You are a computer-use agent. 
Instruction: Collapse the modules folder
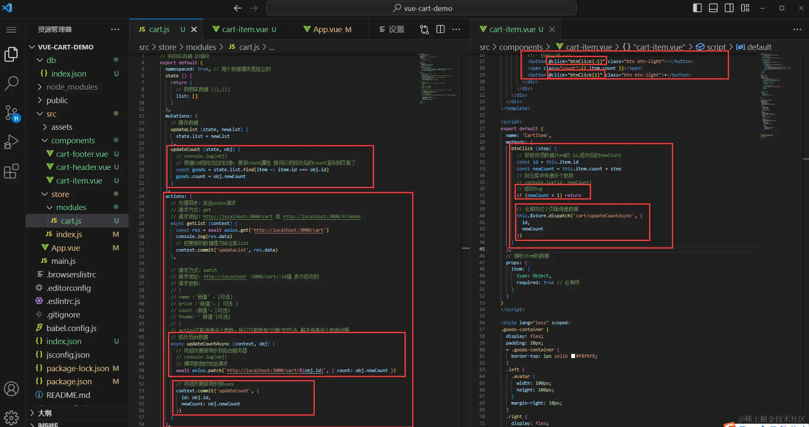[x=77, y=207]
